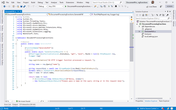Click the Home icon in Solution Explorer
The height and width of the screenshot is (110, 176).
click(143, 15)
